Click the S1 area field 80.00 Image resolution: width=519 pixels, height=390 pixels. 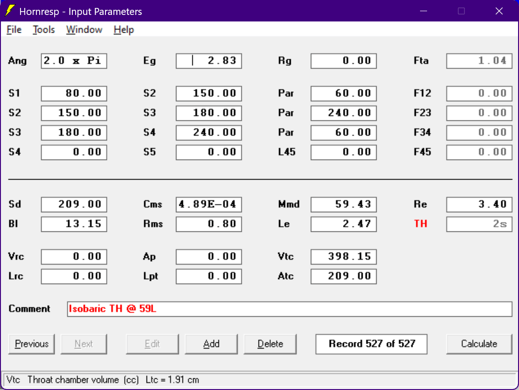(x=74, y=94)
